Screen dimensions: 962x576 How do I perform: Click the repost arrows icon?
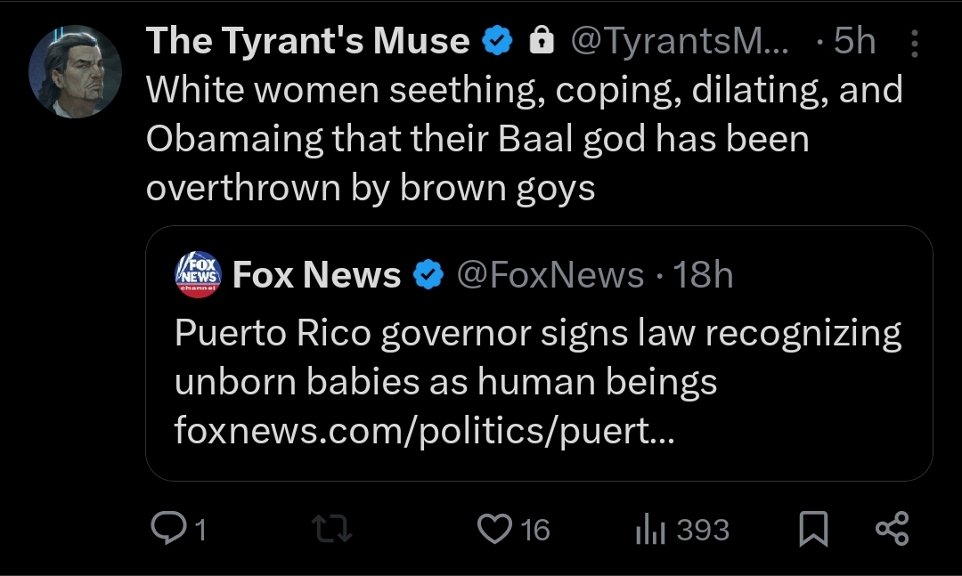[331, 529]
